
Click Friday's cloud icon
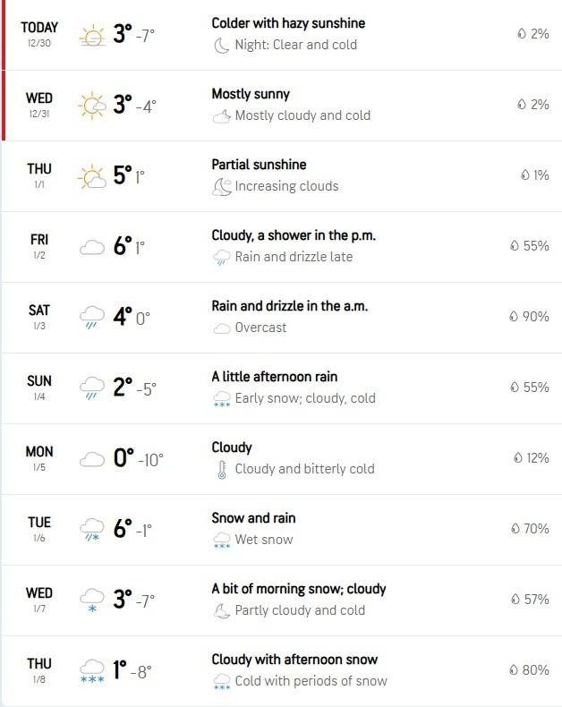[92, 247]
